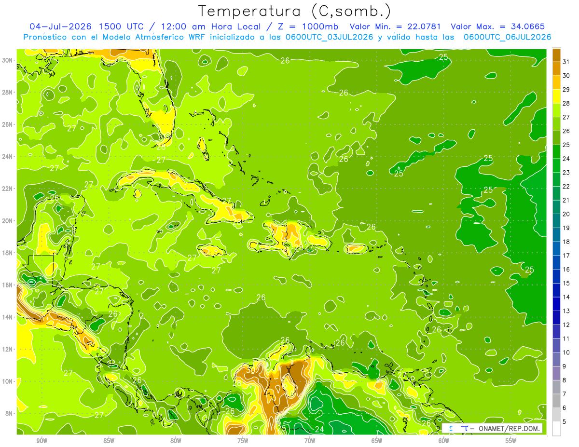Click the dark blue swatch between 13 and 14
The image size is (579, 447).
[556, 304]
